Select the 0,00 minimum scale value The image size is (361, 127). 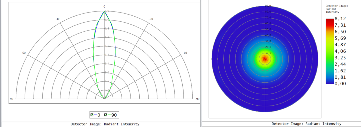click(341, 84)
